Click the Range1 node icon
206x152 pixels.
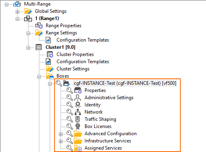[x=28, y=18]
